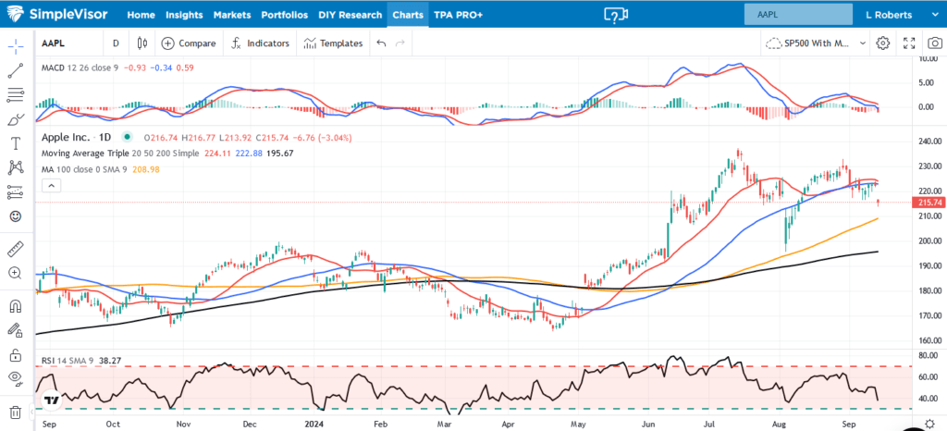Open the indicator Templates menu
Screen dimensions: 947x431
(333, 43)
